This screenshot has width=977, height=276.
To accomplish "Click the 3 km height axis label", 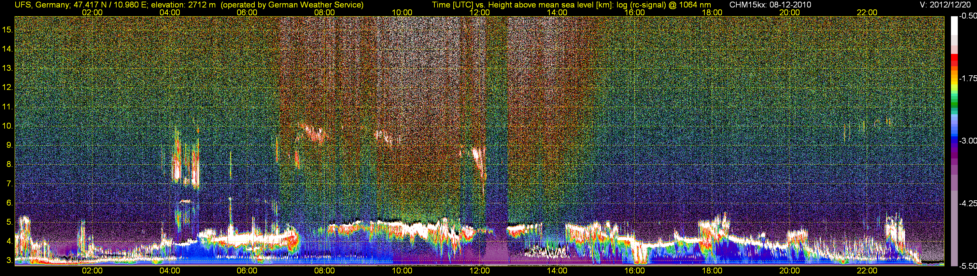I will click(x=9, y=260).
